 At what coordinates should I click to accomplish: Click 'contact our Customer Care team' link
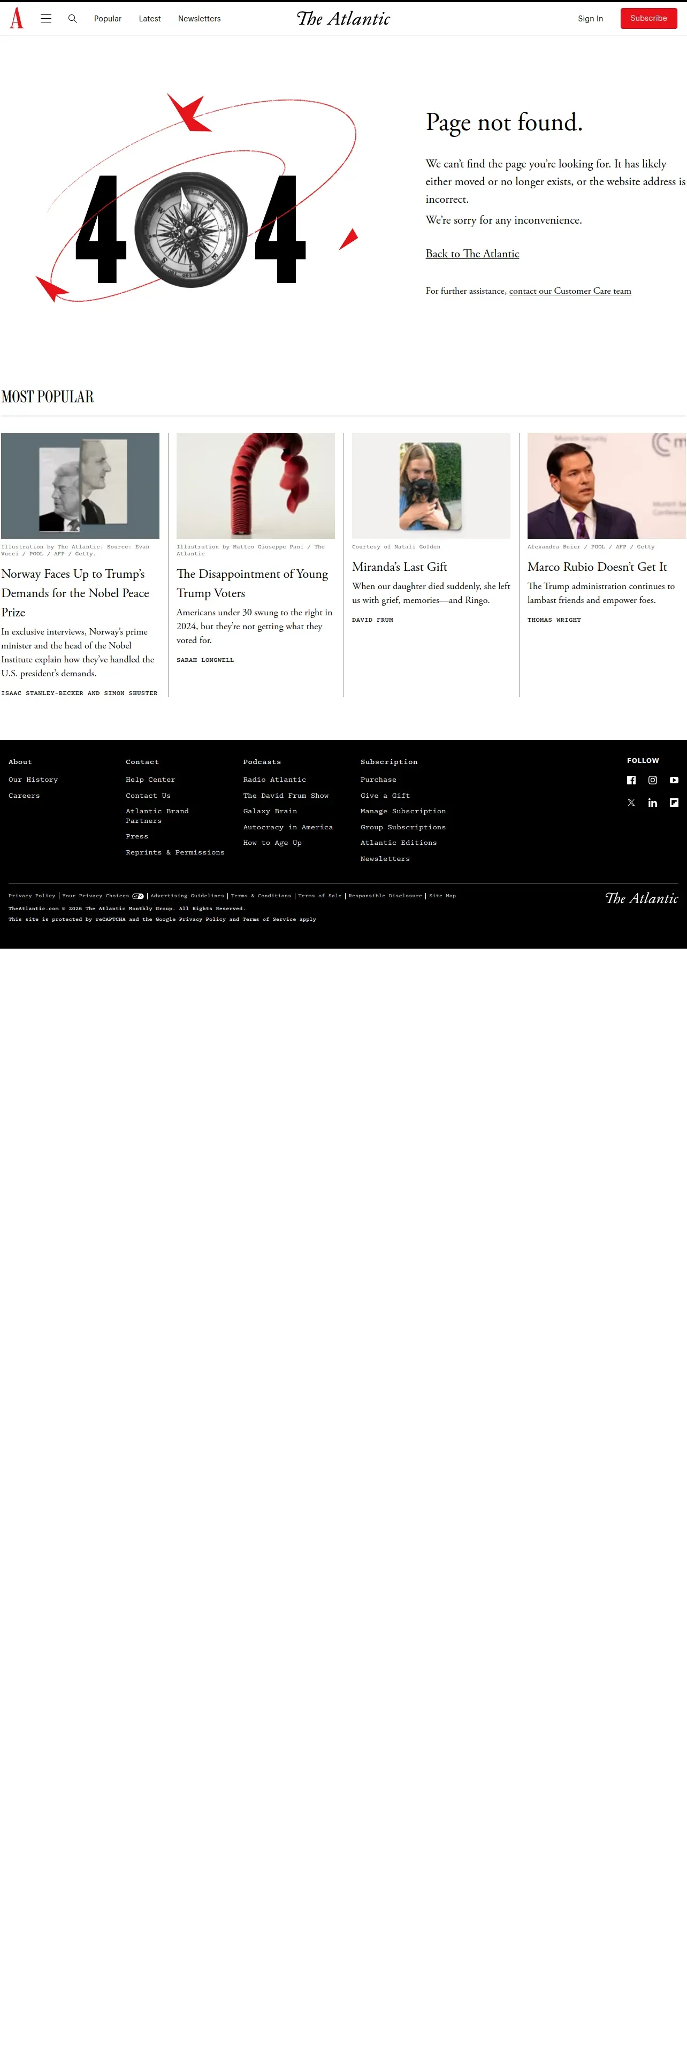pos(570,291)
